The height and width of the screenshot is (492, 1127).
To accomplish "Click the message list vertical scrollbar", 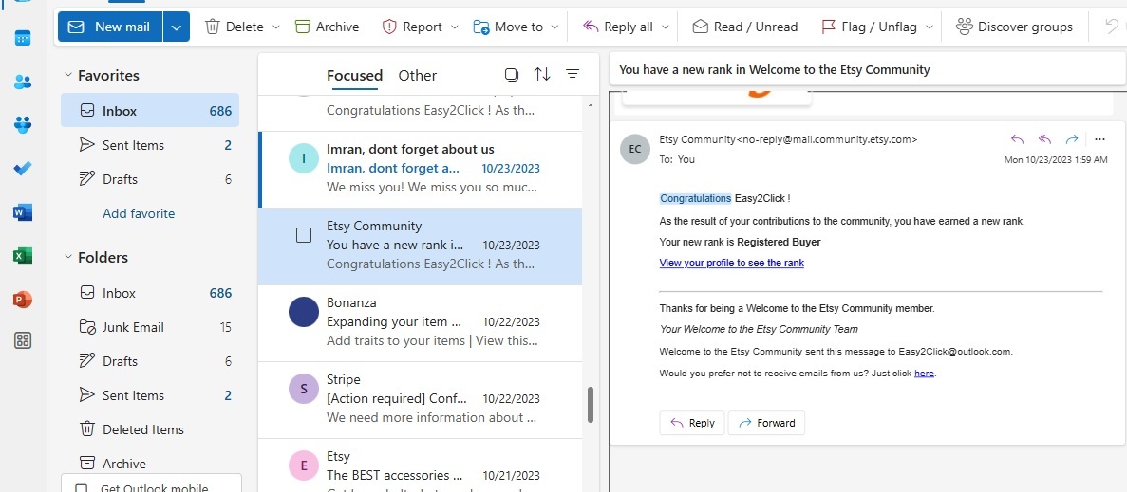I will click(x=591, y=405).
